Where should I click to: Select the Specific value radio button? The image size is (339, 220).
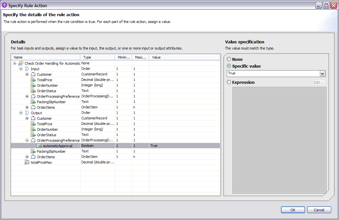[229, 66]
